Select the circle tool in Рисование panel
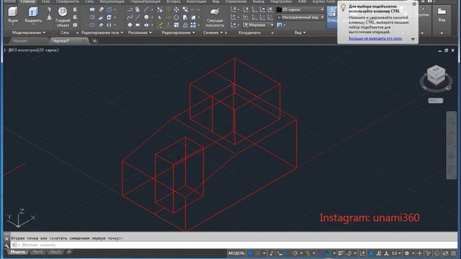The height and width of the screenshot is (259, 461). [x=146, y=17]
